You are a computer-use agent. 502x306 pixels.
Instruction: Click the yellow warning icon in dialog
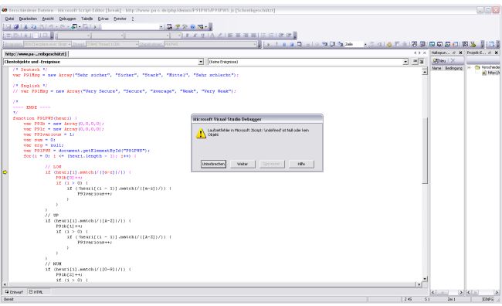coord(201,133)
